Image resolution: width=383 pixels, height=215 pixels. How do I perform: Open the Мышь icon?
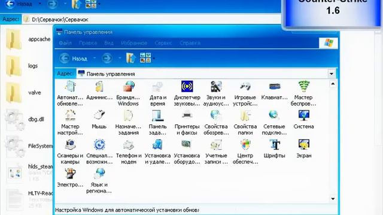99,119
